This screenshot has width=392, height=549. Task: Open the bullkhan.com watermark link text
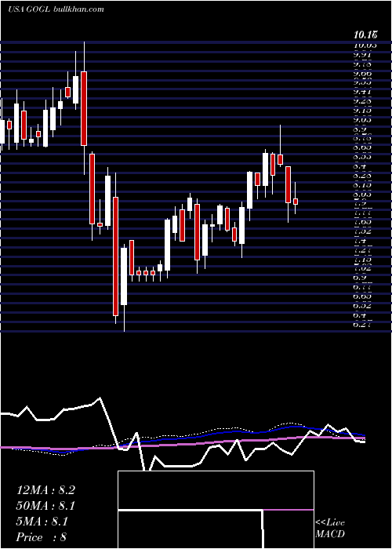click(79, 9)
